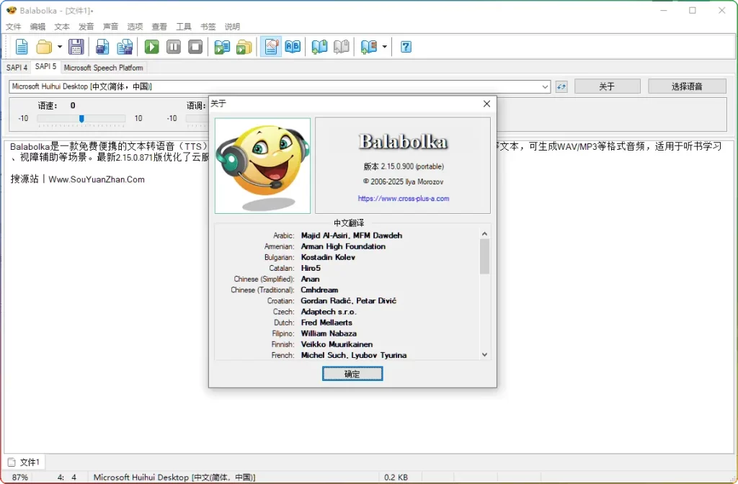Viewport: 738px width, 484px height.
Task: Click the Balabolka smiley mascot image
Action: 262,166
